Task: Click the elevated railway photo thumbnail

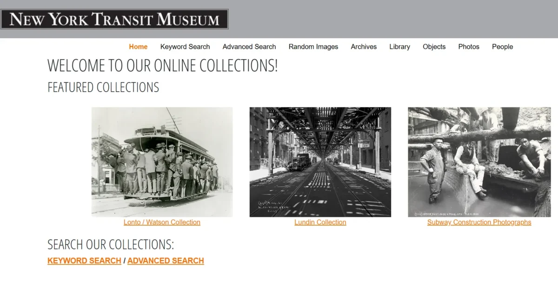Action: [320, 161]
